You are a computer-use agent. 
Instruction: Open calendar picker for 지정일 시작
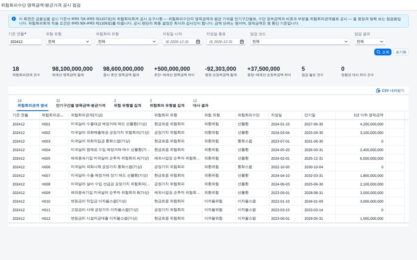(198, 42)
